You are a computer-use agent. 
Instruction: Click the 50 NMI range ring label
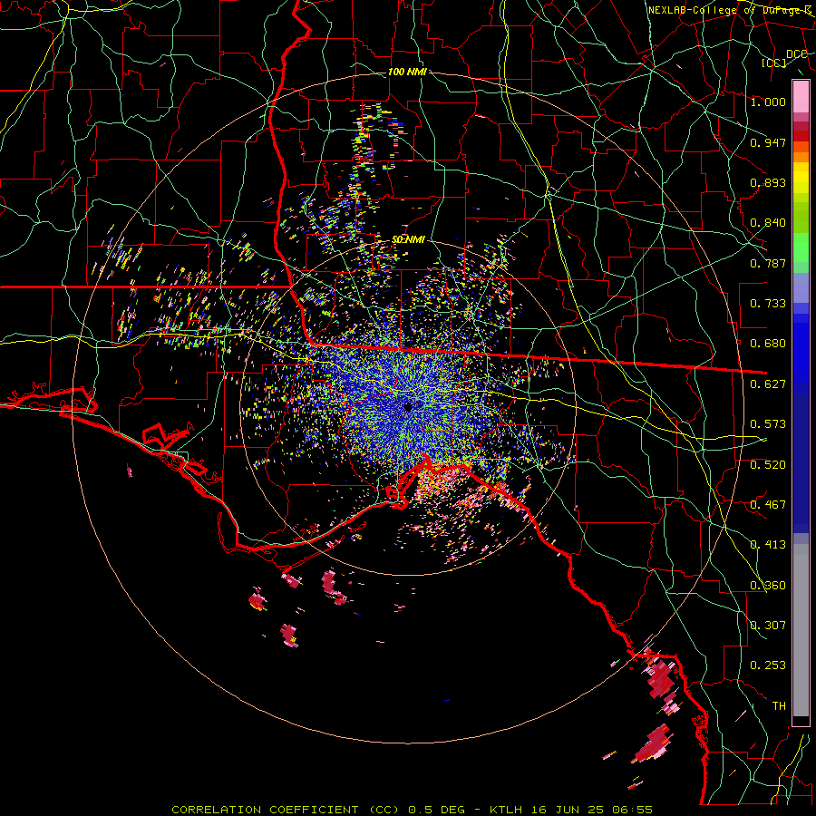tap(408, 239)
